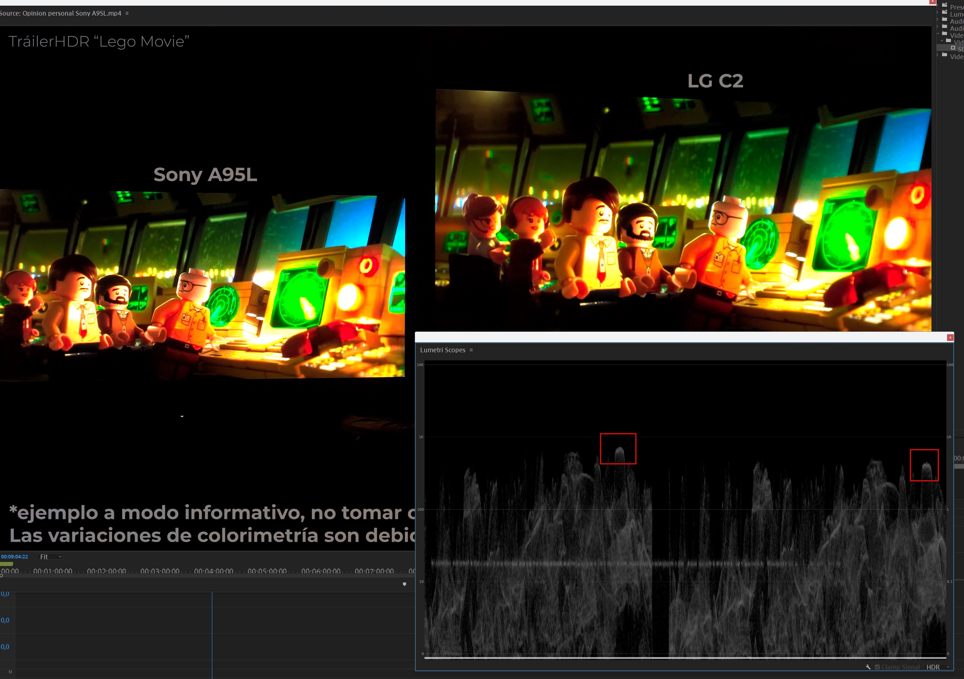This screenshot has height=679, width=964.
Task: Click the second 0,0 track value
Action: [5, 620]
